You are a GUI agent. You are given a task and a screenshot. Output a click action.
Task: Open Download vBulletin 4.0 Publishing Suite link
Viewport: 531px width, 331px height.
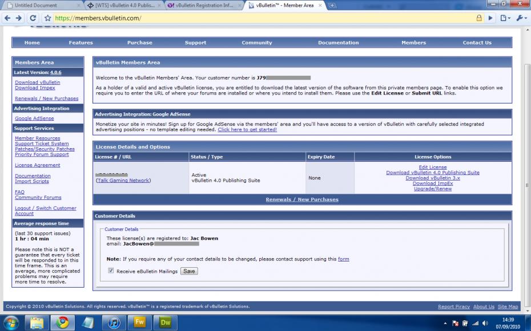tap(432, 173)
